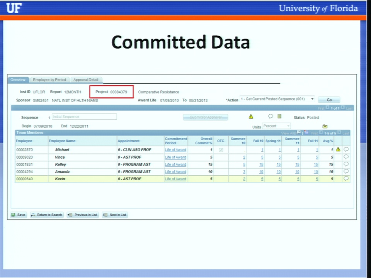Open the comment bubble left of Status
This screenshot has height=278, width=371.
271,116
